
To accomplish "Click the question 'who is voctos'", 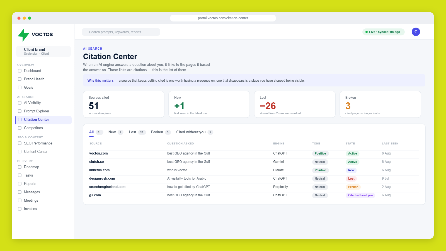I will pyautogui.click(x=177, y=170).
